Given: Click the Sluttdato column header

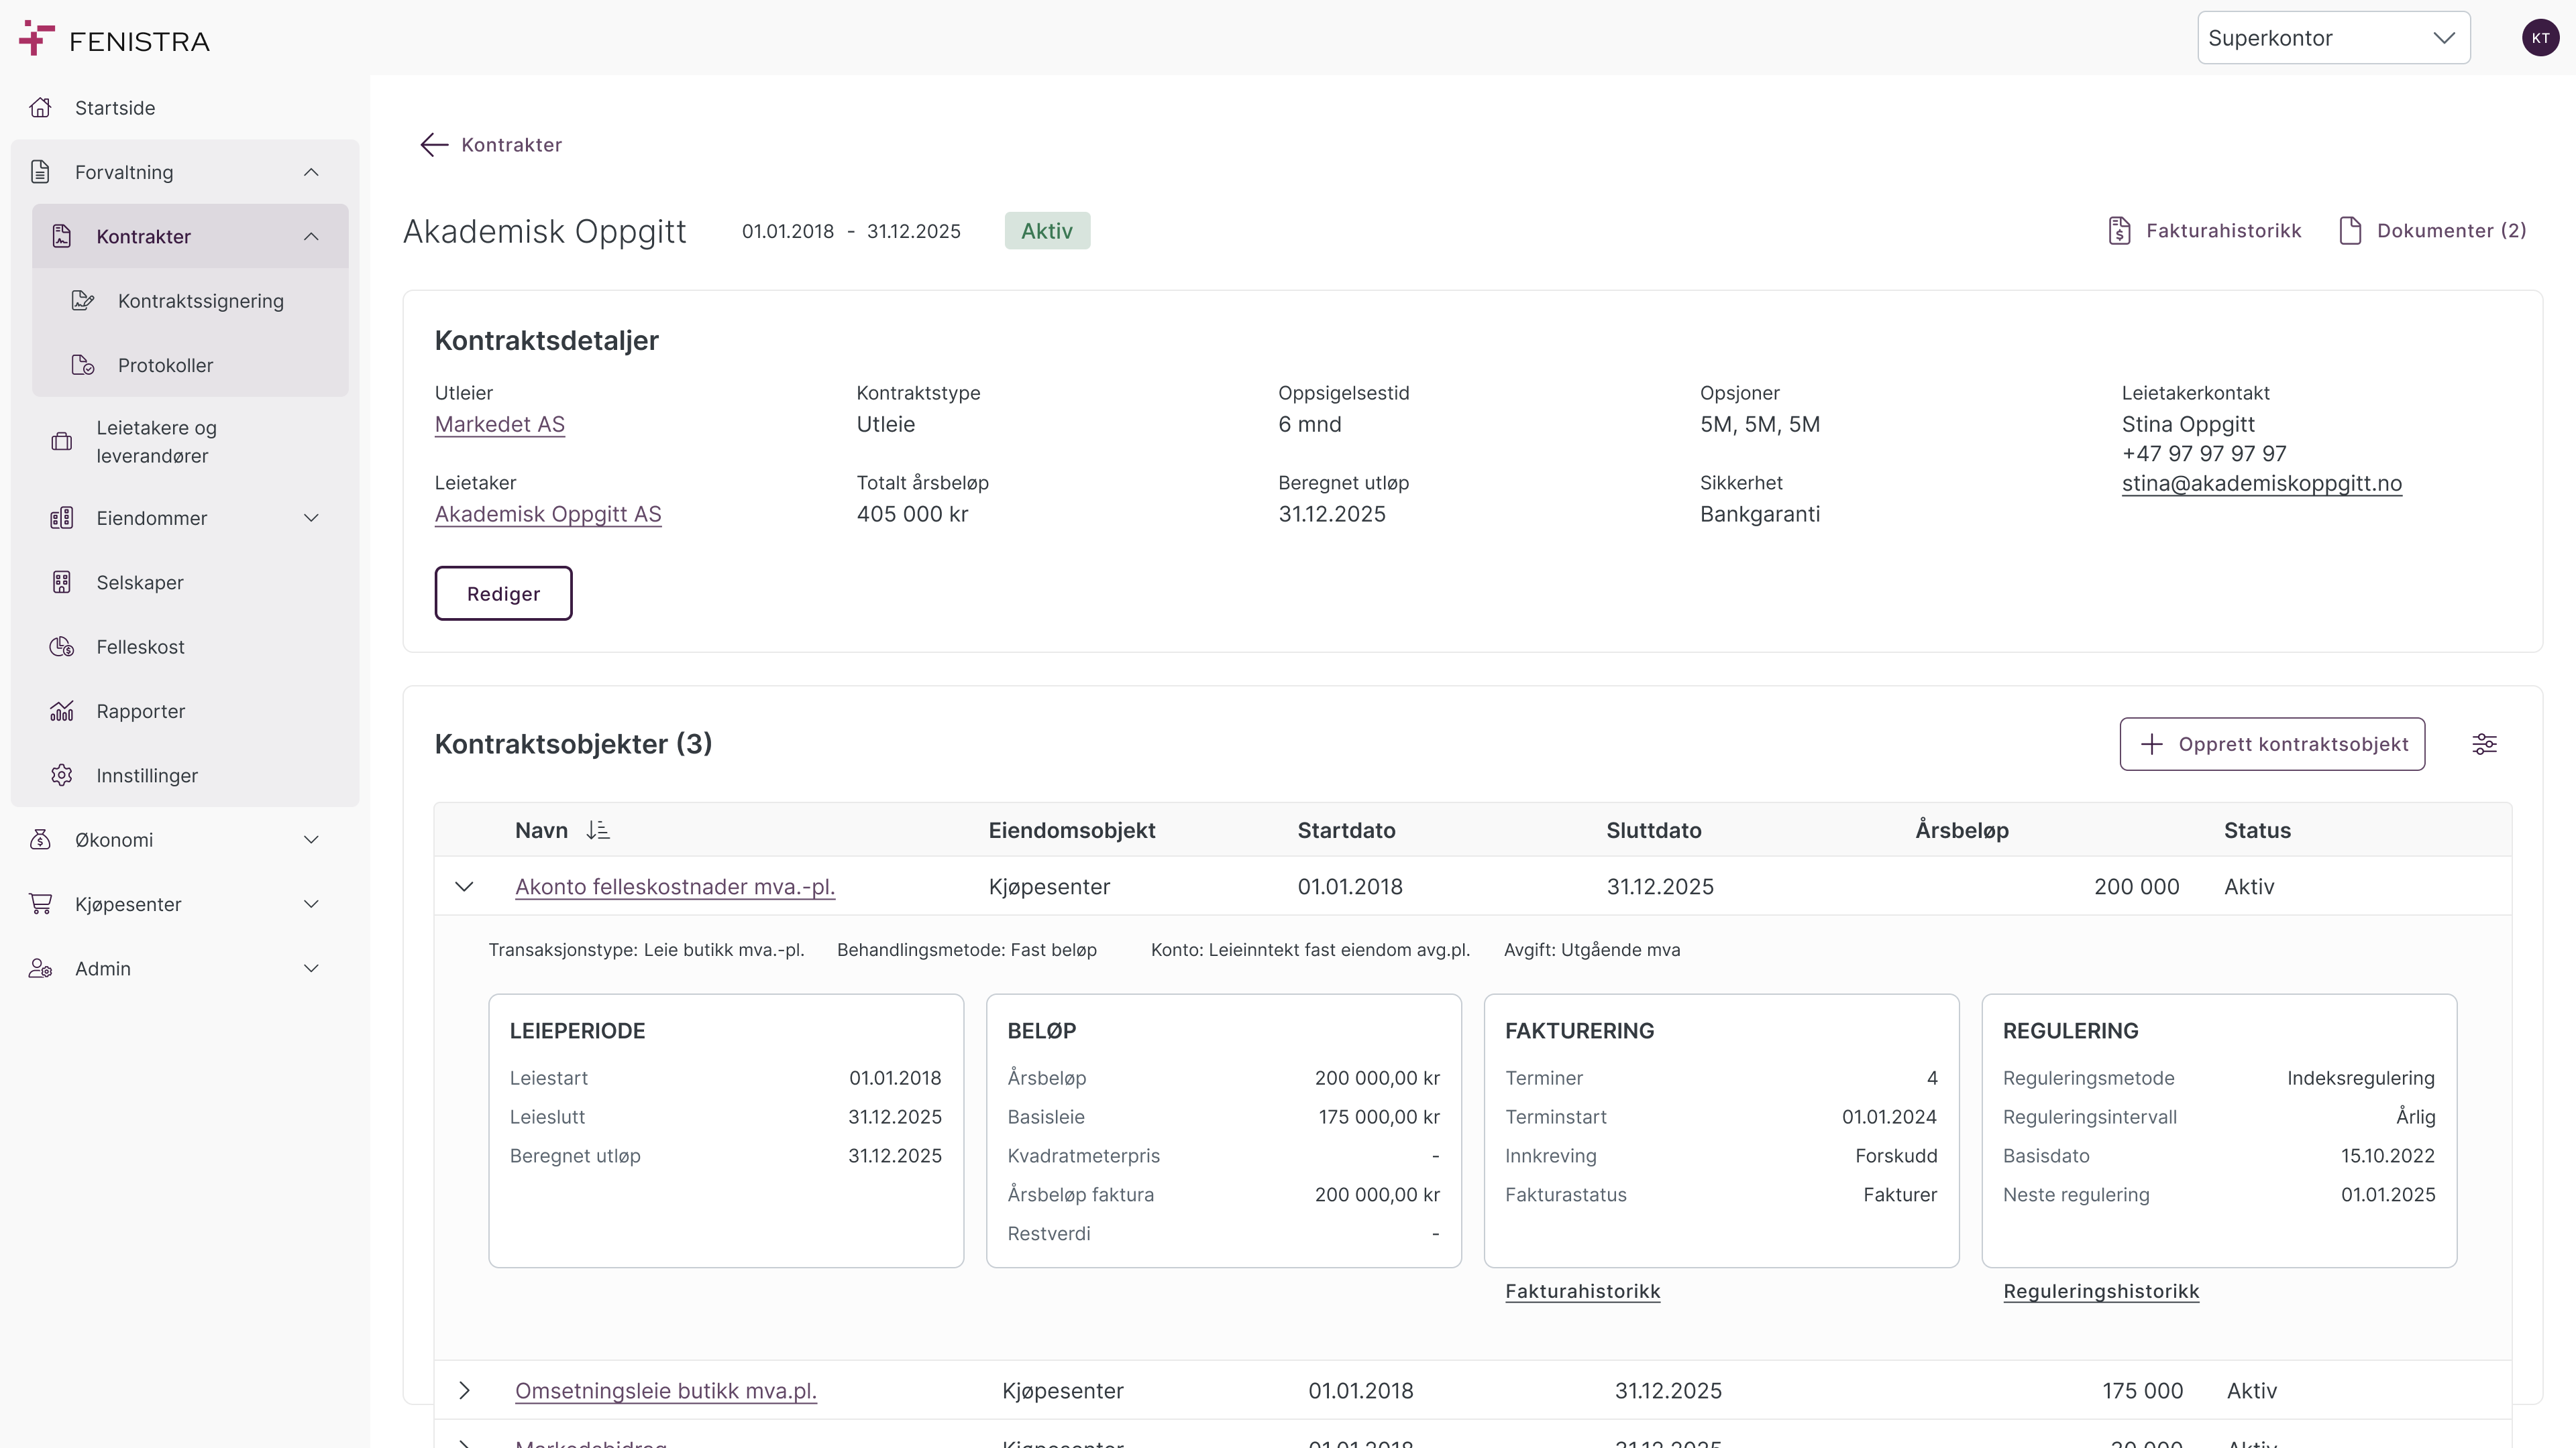Looking at the screenshot, I should tap(1654, 831).
